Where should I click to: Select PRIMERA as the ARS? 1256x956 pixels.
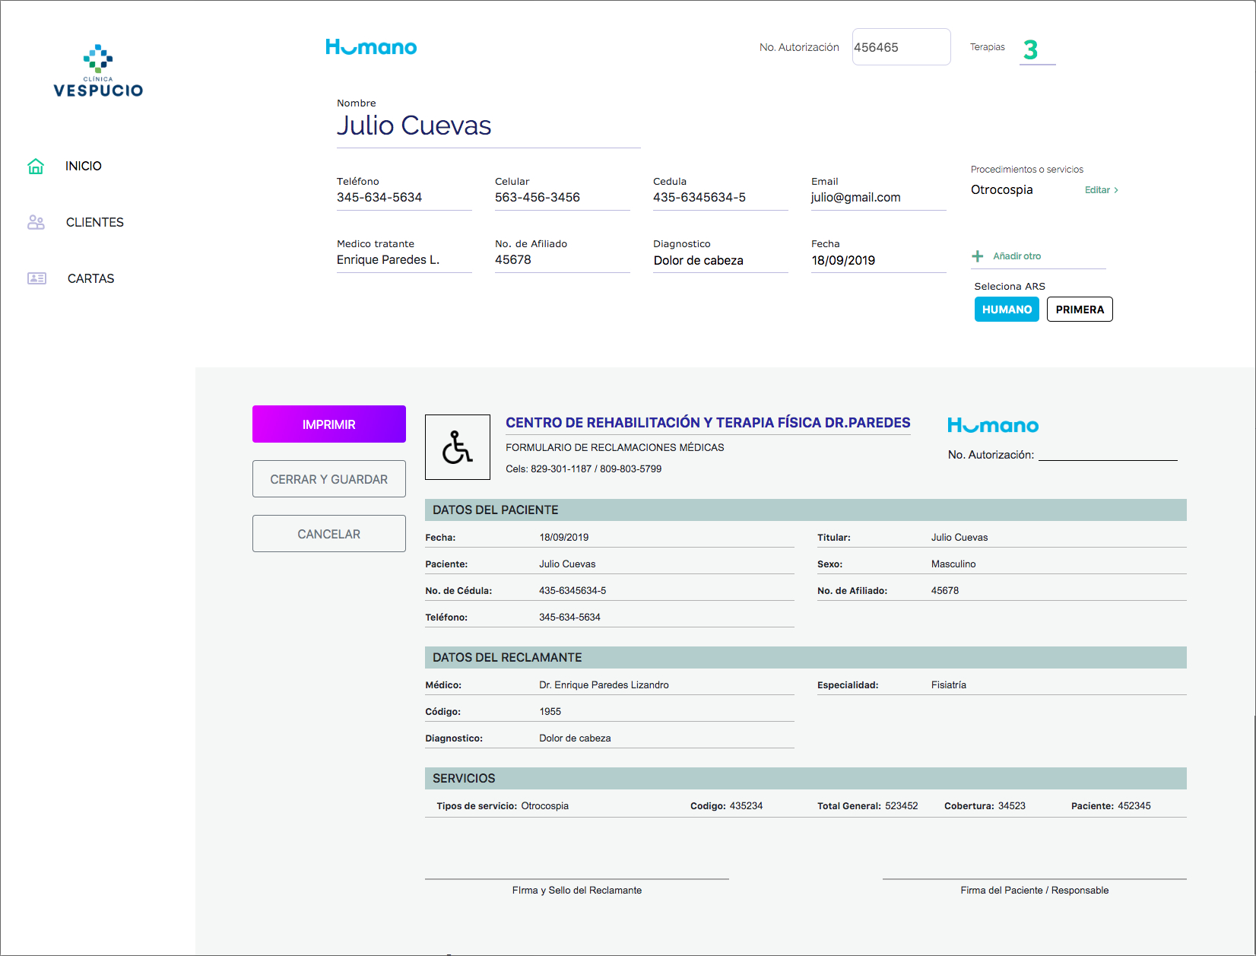(1080, 310)
